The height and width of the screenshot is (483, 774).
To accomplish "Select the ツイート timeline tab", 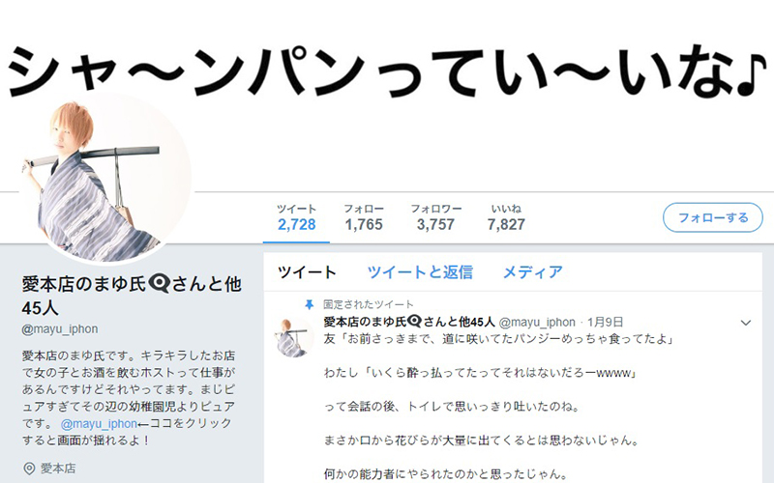I will 307,272.
